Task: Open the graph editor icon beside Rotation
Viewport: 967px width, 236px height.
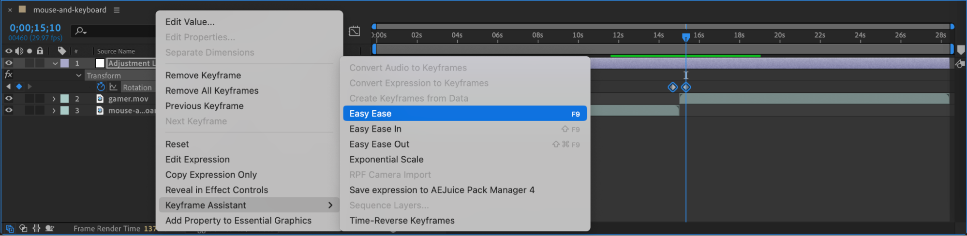Action: coord(113,87)
